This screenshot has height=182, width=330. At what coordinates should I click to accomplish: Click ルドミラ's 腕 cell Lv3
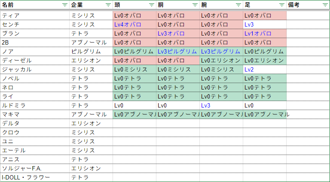tap(221, 106)
